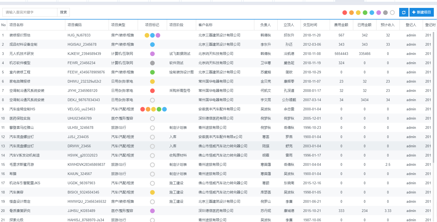Open project 毛里求斯蜜月游
The image size is (437, 222).
(x=22, y=164)
